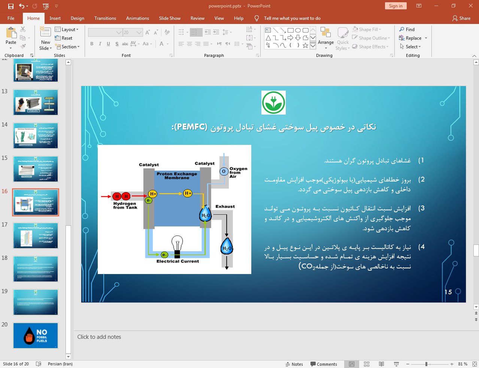Open the font name combo box
Image resolution: width=479 pixels, height=368 pixels.
pyautogui.click(x=105, y=33)
